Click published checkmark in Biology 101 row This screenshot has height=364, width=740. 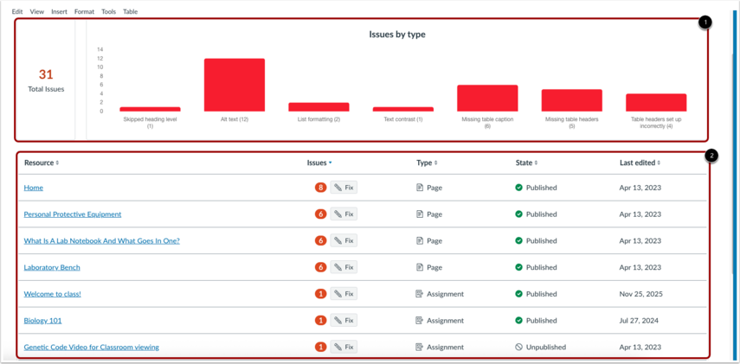tap(518, 321)
